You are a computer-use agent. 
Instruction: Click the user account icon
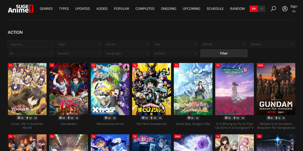(x=285, y=9)
